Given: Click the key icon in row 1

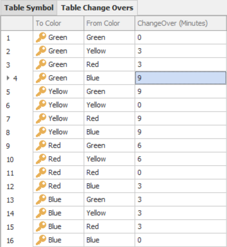Looking at the screenshot, I should 41,37.
